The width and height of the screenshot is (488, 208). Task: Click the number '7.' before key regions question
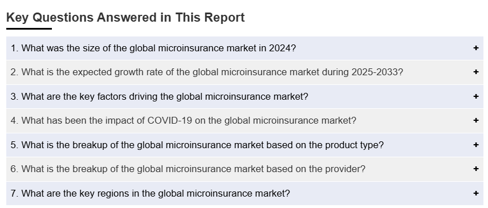point(15,194)
